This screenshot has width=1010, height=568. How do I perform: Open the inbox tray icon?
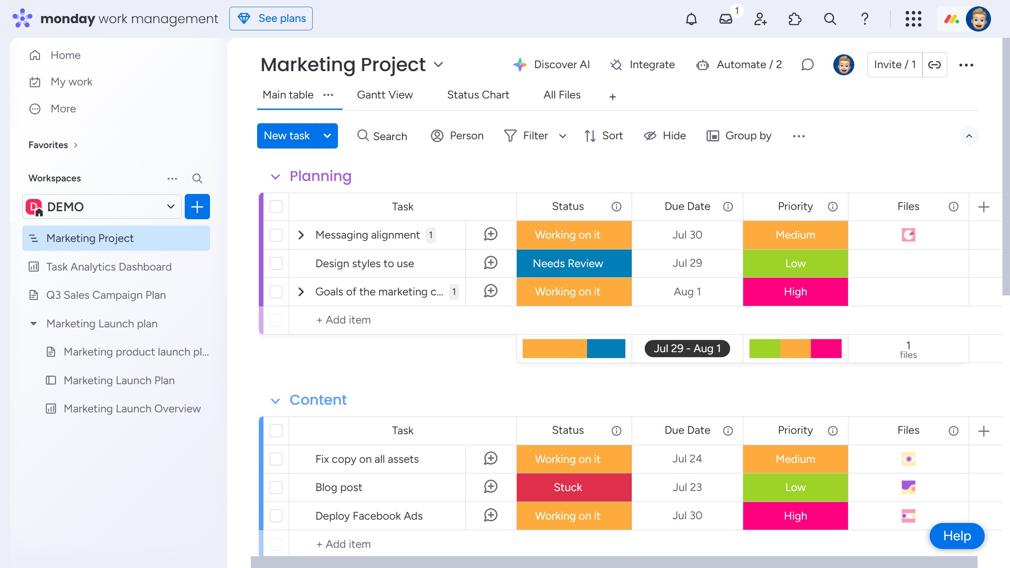pos(726,19)
